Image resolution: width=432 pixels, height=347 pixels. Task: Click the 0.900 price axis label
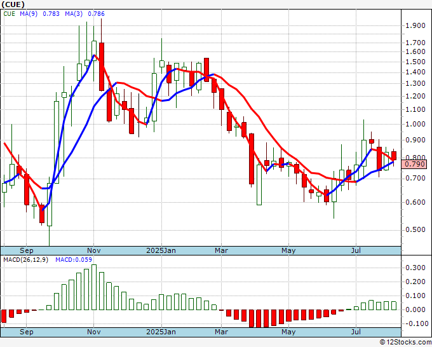[x=415, y=140]
